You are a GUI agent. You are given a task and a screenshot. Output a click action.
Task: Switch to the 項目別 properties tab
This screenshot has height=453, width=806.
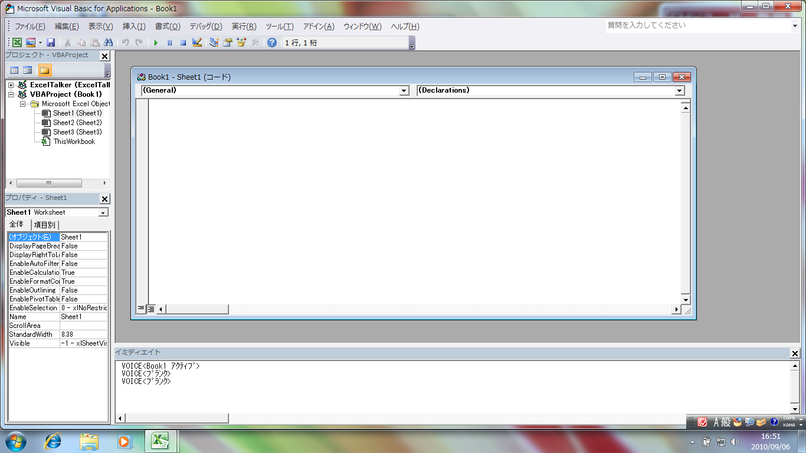45,225
